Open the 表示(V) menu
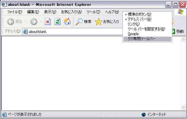187x119 pixels. pyautogui.click(x=50, y=12)
